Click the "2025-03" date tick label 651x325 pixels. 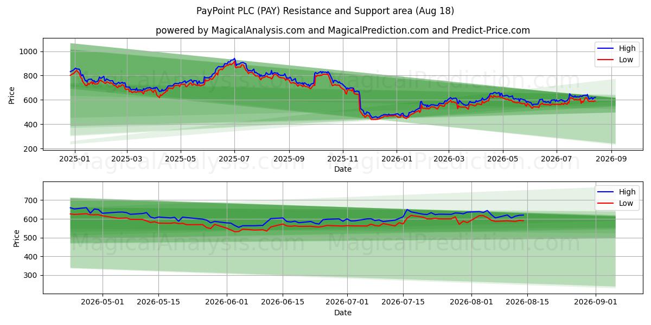pyautogui.click(x=126, y=160)
